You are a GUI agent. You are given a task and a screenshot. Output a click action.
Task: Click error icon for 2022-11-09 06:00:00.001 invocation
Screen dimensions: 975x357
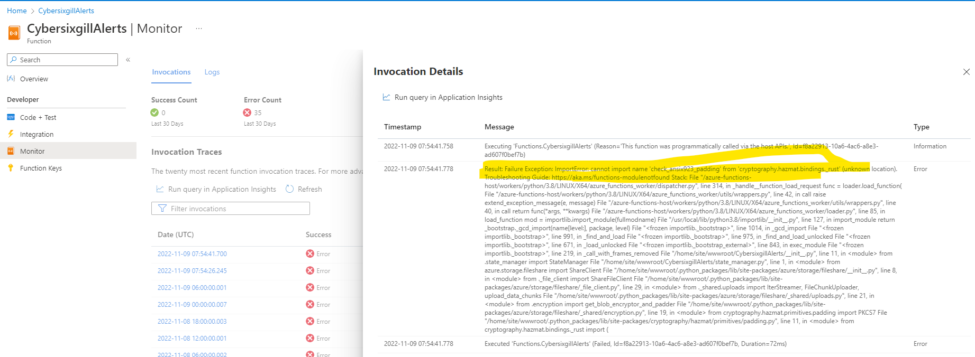[310, 287]
